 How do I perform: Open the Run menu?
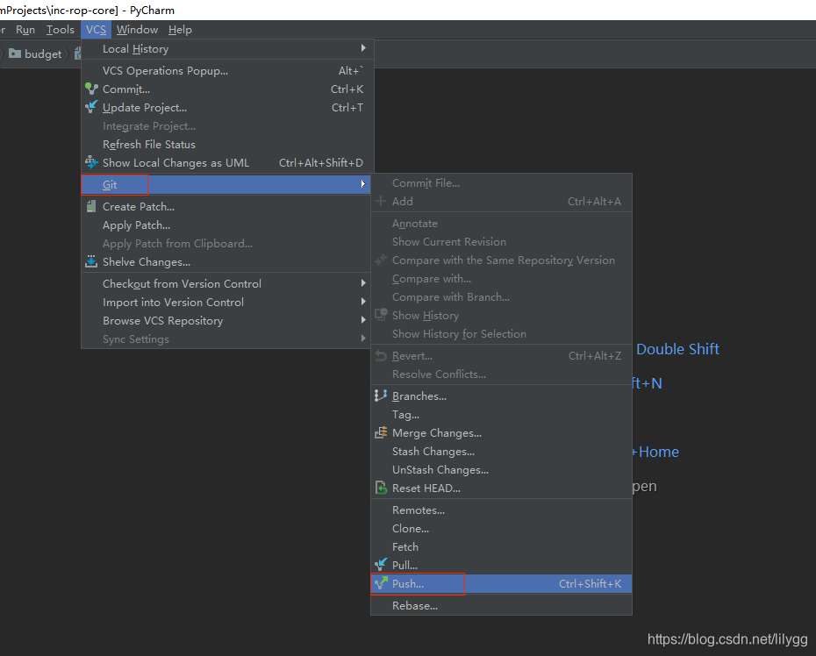[25, 30]
